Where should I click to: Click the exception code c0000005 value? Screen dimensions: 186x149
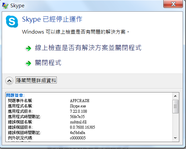(x=78, y=138)
